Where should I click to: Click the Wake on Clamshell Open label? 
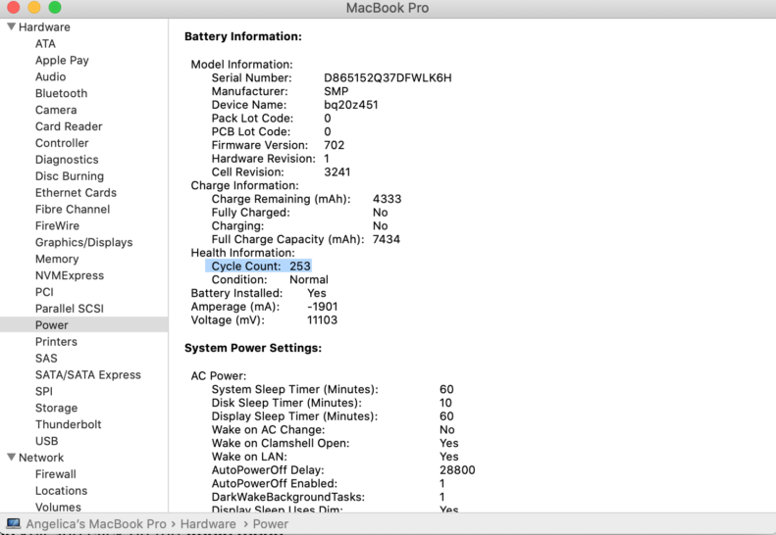click(x=281, y=443)
